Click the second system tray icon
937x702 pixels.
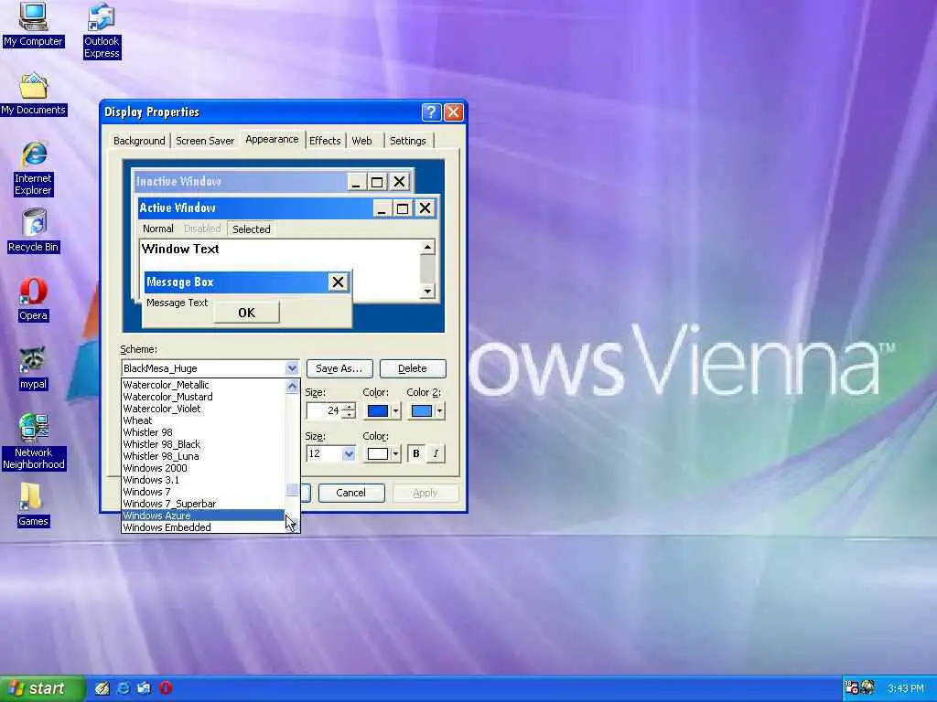pyautogui.click(x=867, y=688)
